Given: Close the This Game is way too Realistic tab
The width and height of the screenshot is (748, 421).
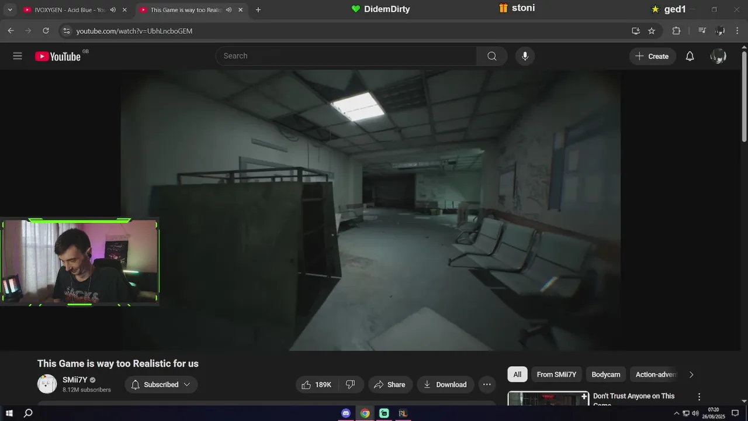Looking at the screenshot, I should pyautogui.click(x=240, y=10).
